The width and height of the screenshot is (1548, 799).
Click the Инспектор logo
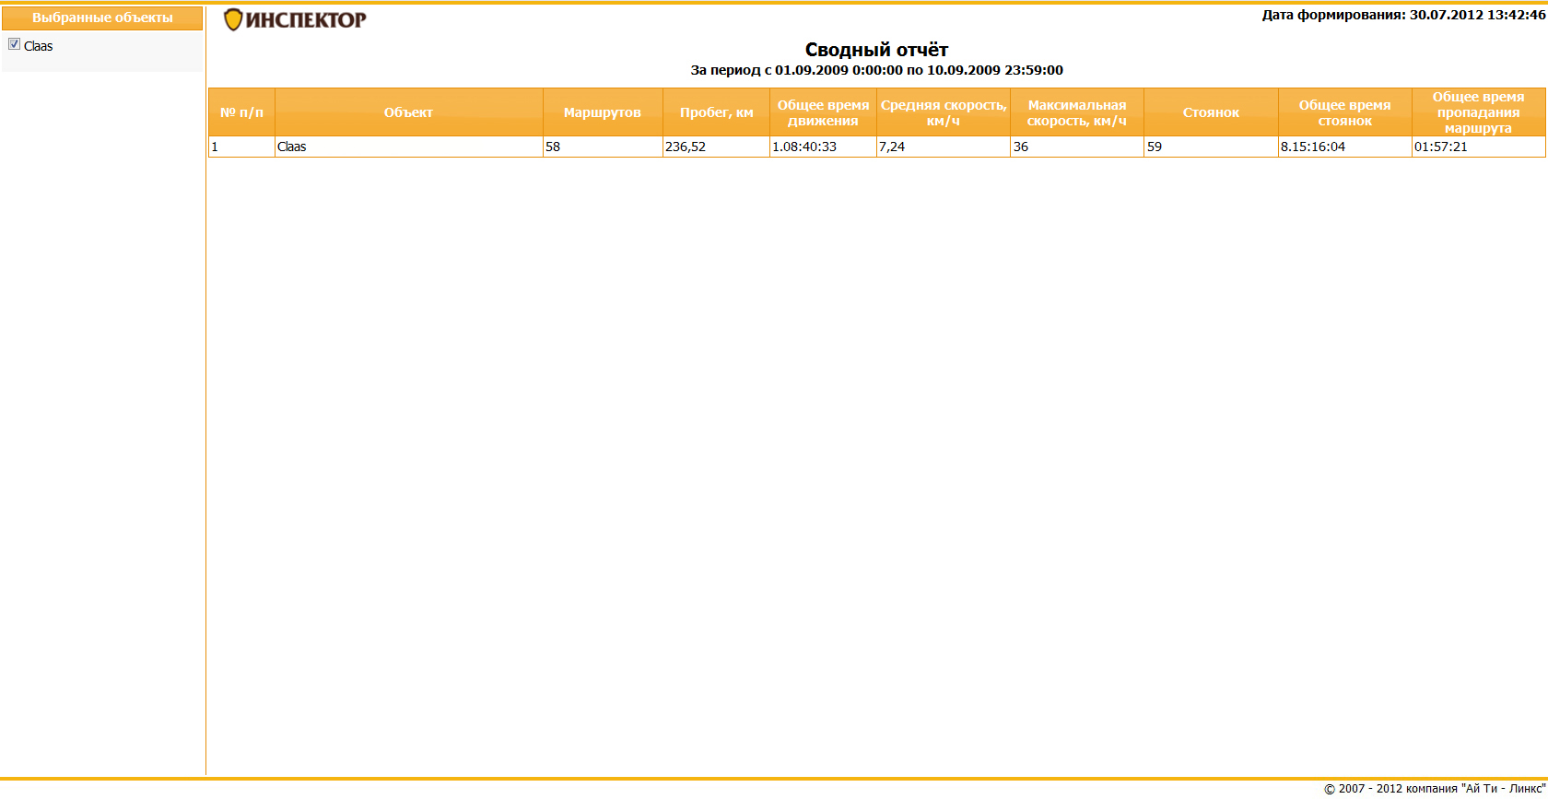point(295,19)
